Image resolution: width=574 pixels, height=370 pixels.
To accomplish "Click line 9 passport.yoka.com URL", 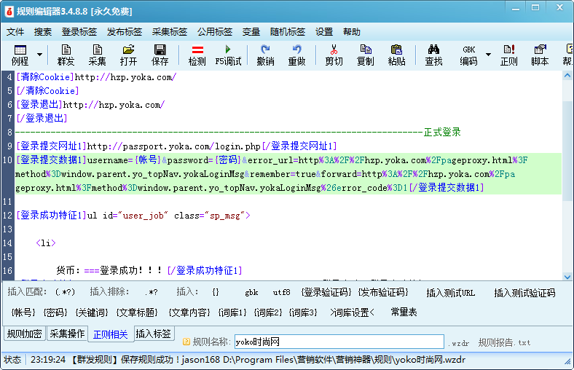I will tap(174, 146).
